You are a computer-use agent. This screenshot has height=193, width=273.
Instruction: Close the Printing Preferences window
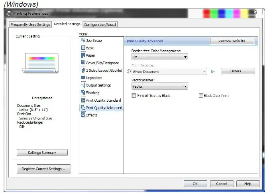tap(255, 12)
